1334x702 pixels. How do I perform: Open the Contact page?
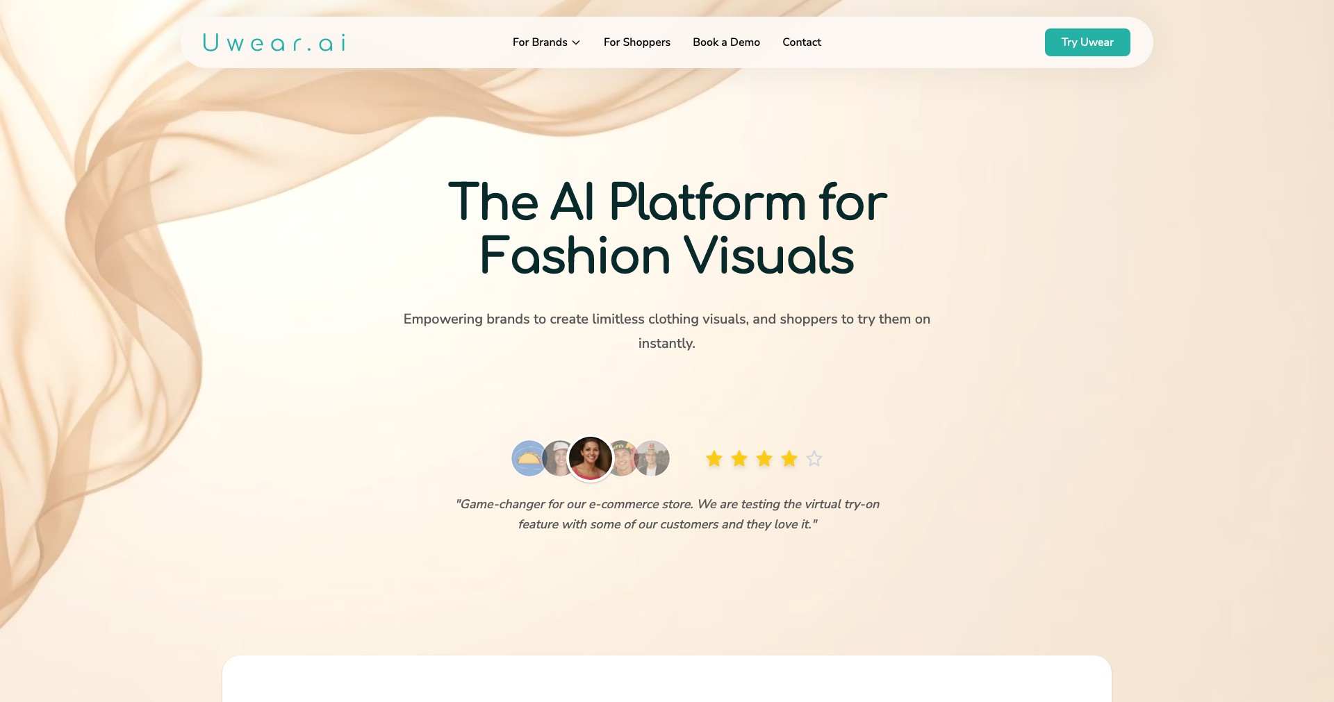tap(802, 42)
